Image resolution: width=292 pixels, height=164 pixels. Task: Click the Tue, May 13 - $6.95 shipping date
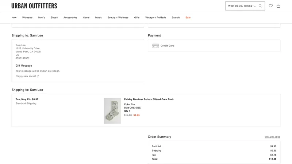coord(27,99)
